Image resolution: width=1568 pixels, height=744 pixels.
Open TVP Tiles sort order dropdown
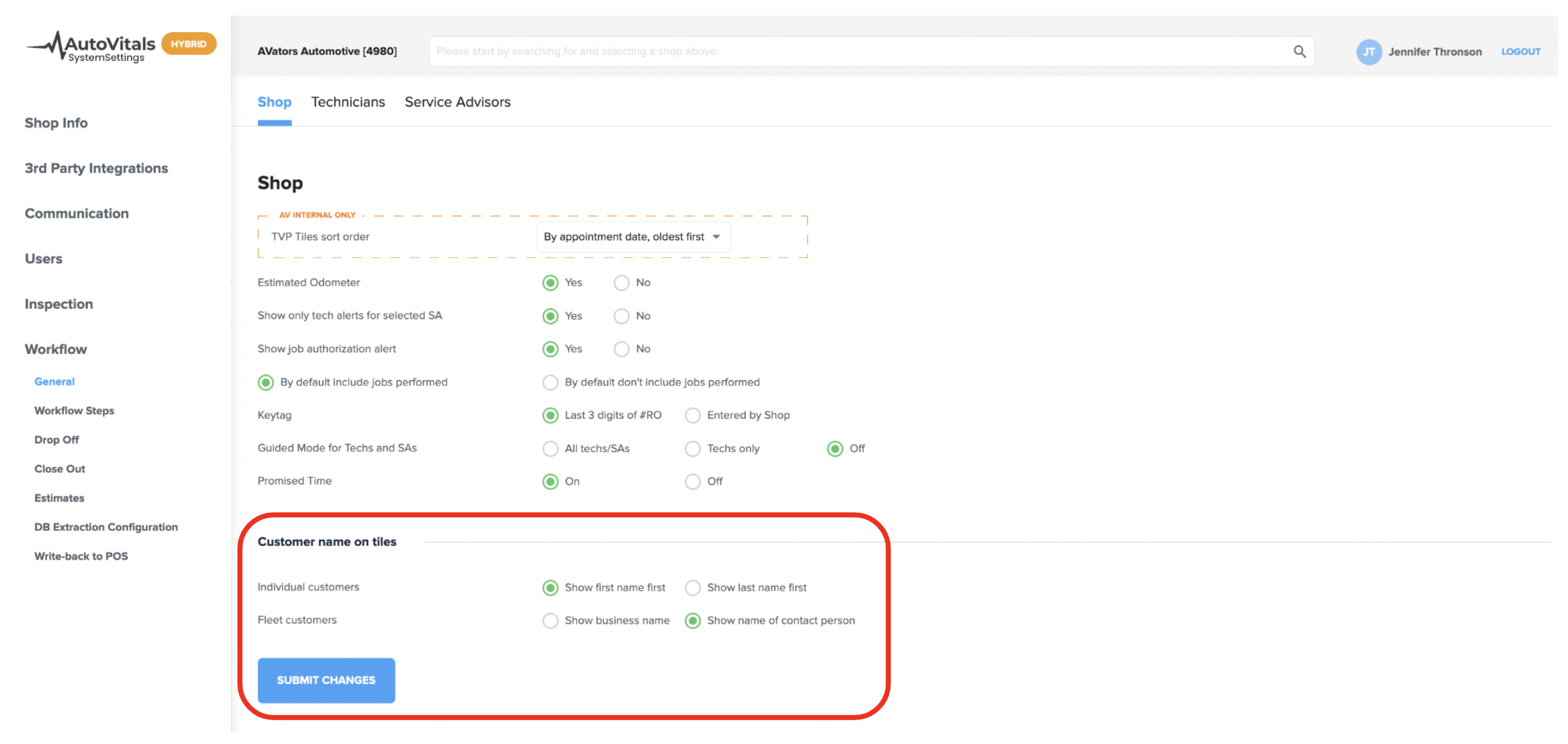(633, 237)
